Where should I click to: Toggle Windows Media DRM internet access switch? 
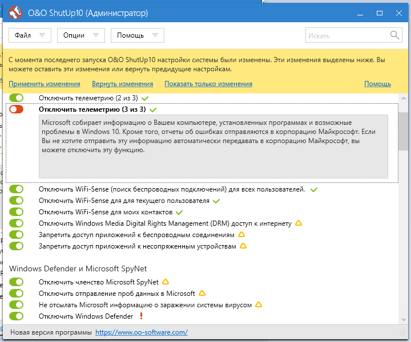[x=16, y=223]
